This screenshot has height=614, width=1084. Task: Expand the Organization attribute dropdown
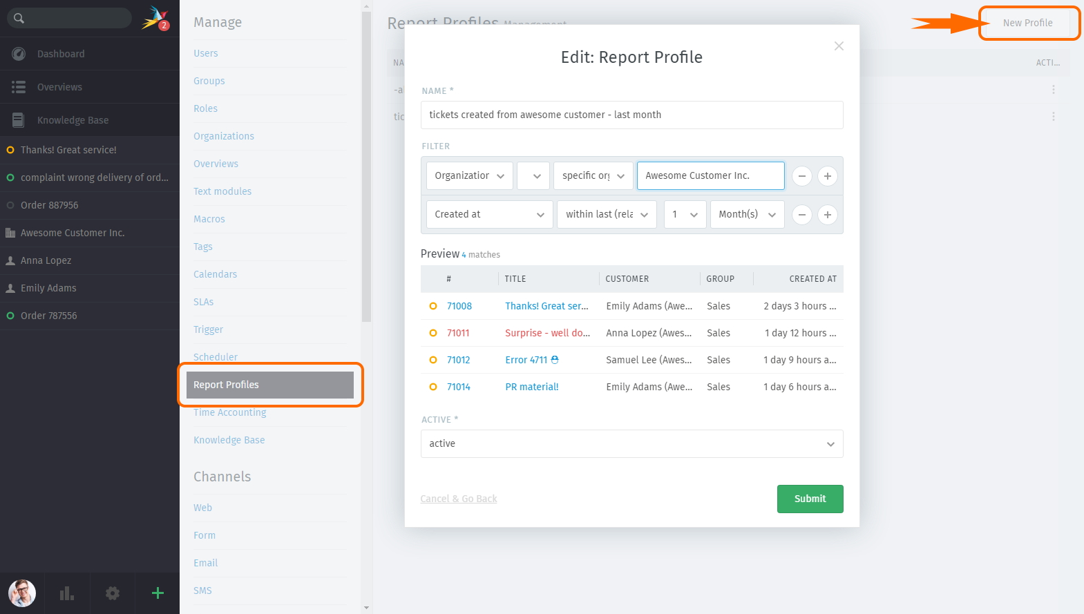coord(470,176)
